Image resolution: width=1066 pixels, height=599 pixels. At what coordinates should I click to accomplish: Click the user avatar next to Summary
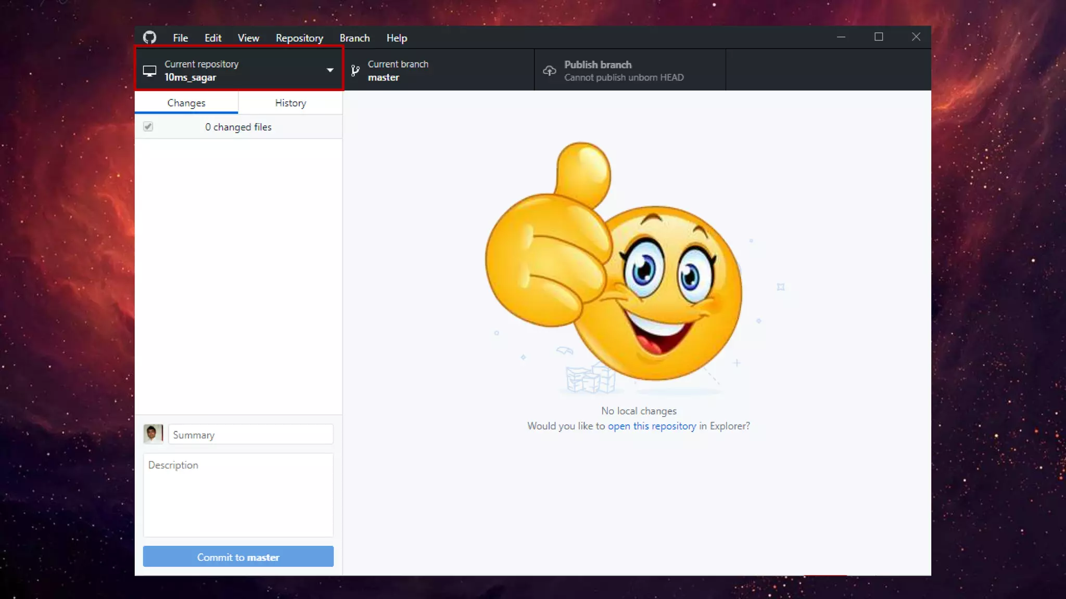click(x=153, y=434)
